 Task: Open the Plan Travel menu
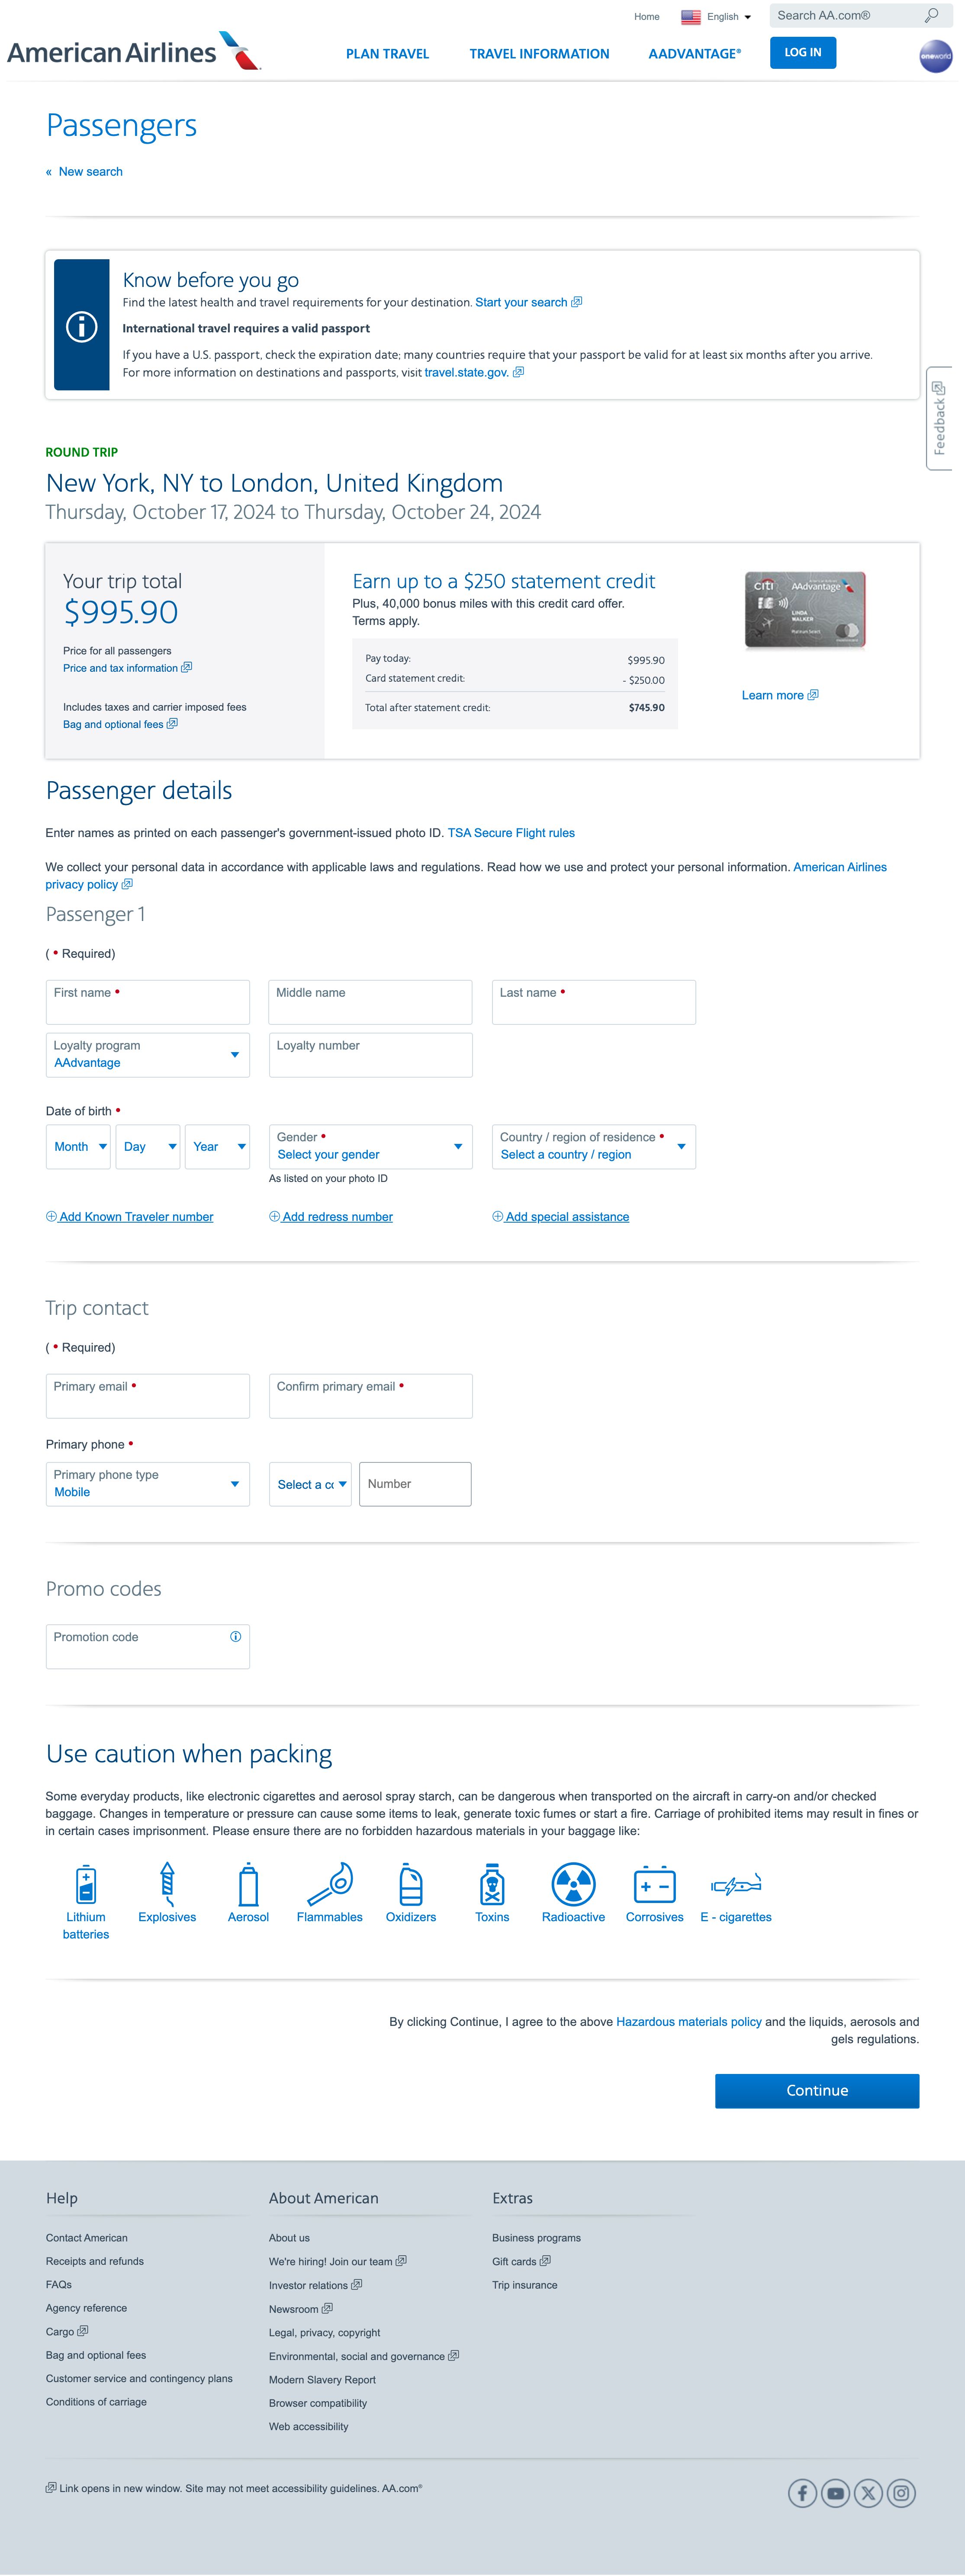387,54
